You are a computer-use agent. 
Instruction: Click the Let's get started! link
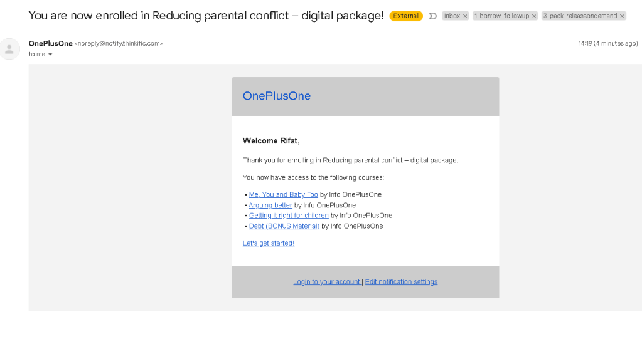(269, 243)
